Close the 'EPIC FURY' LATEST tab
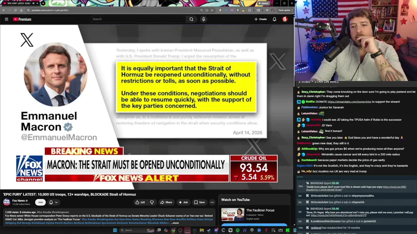The height and width of the screenshot is (234, 417). [x=37, y=3]
